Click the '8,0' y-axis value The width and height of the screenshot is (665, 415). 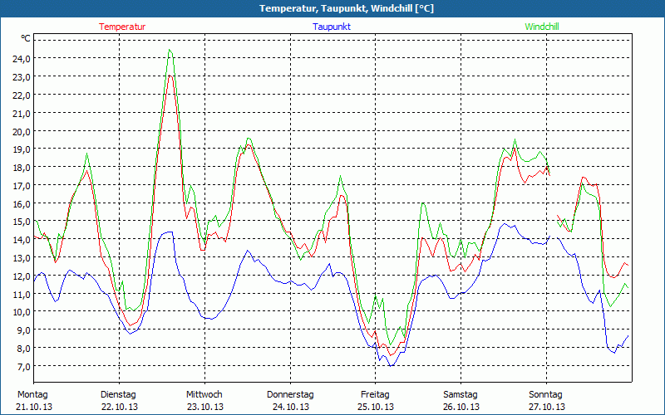(23, 349)
